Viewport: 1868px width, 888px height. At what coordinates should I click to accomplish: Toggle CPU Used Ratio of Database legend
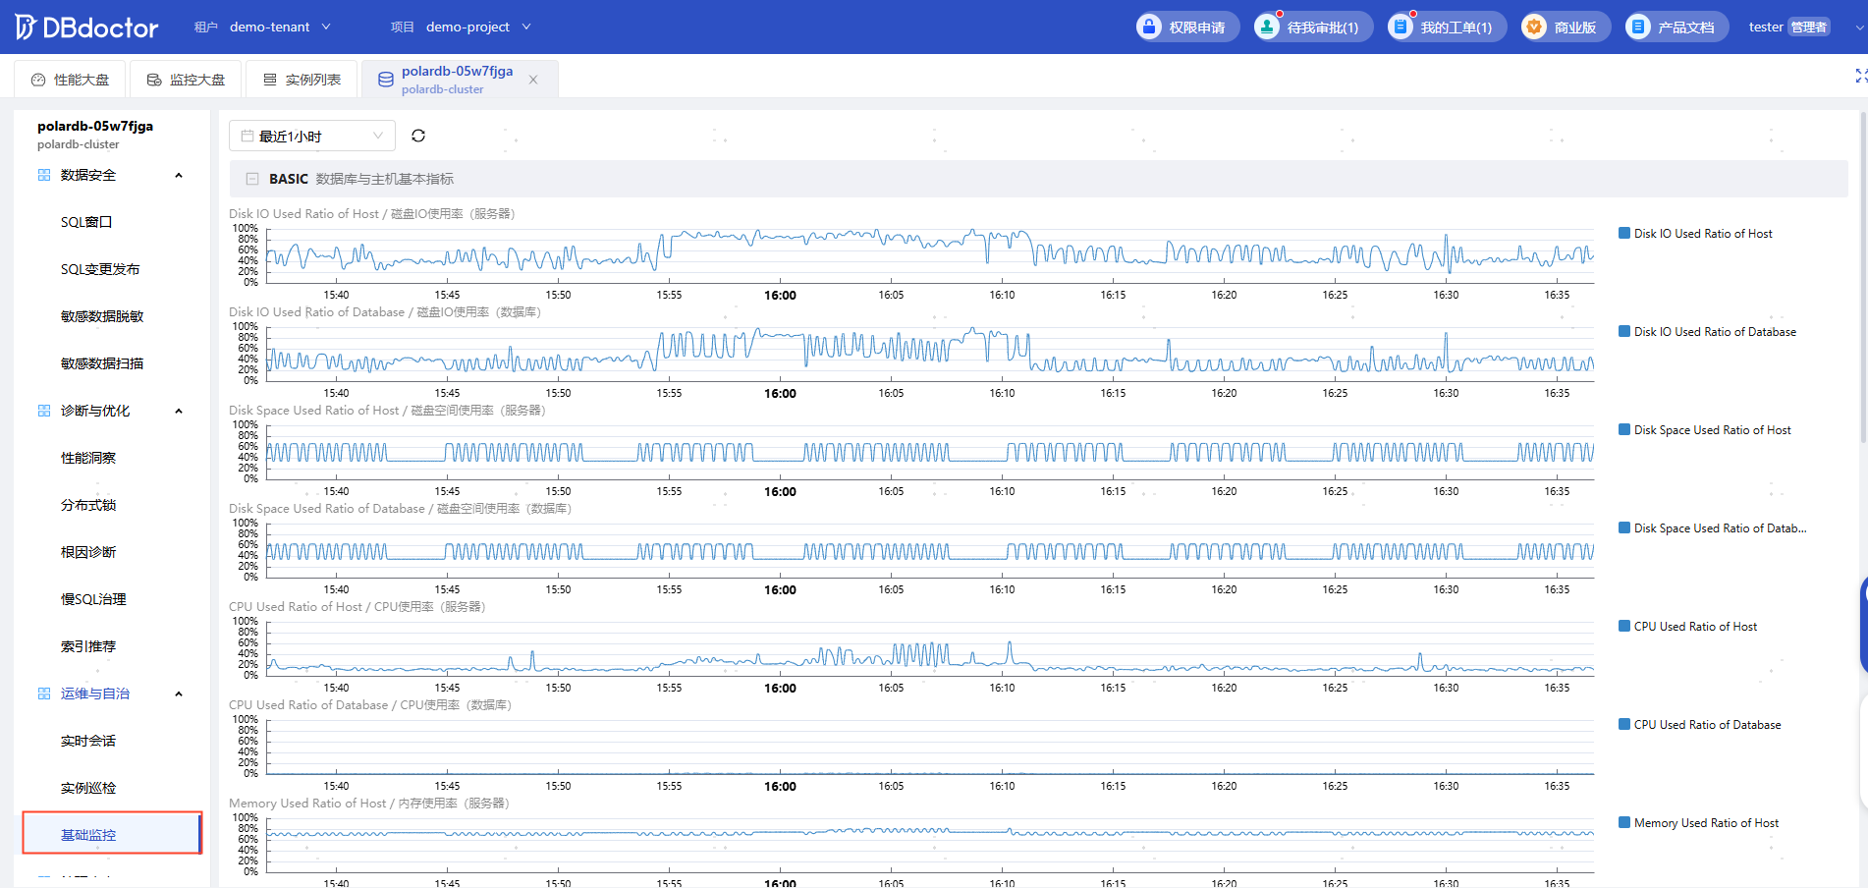click(x=1700, y=725)
